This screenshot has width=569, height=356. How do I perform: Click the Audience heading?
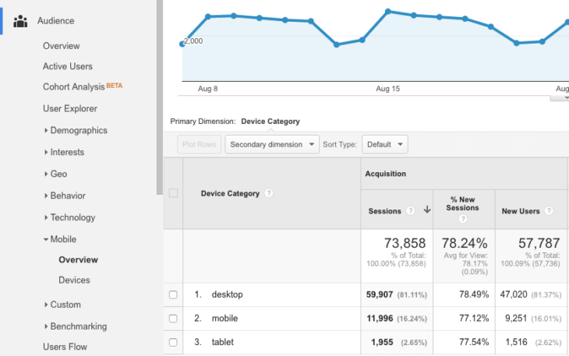(x=56, y=21)
